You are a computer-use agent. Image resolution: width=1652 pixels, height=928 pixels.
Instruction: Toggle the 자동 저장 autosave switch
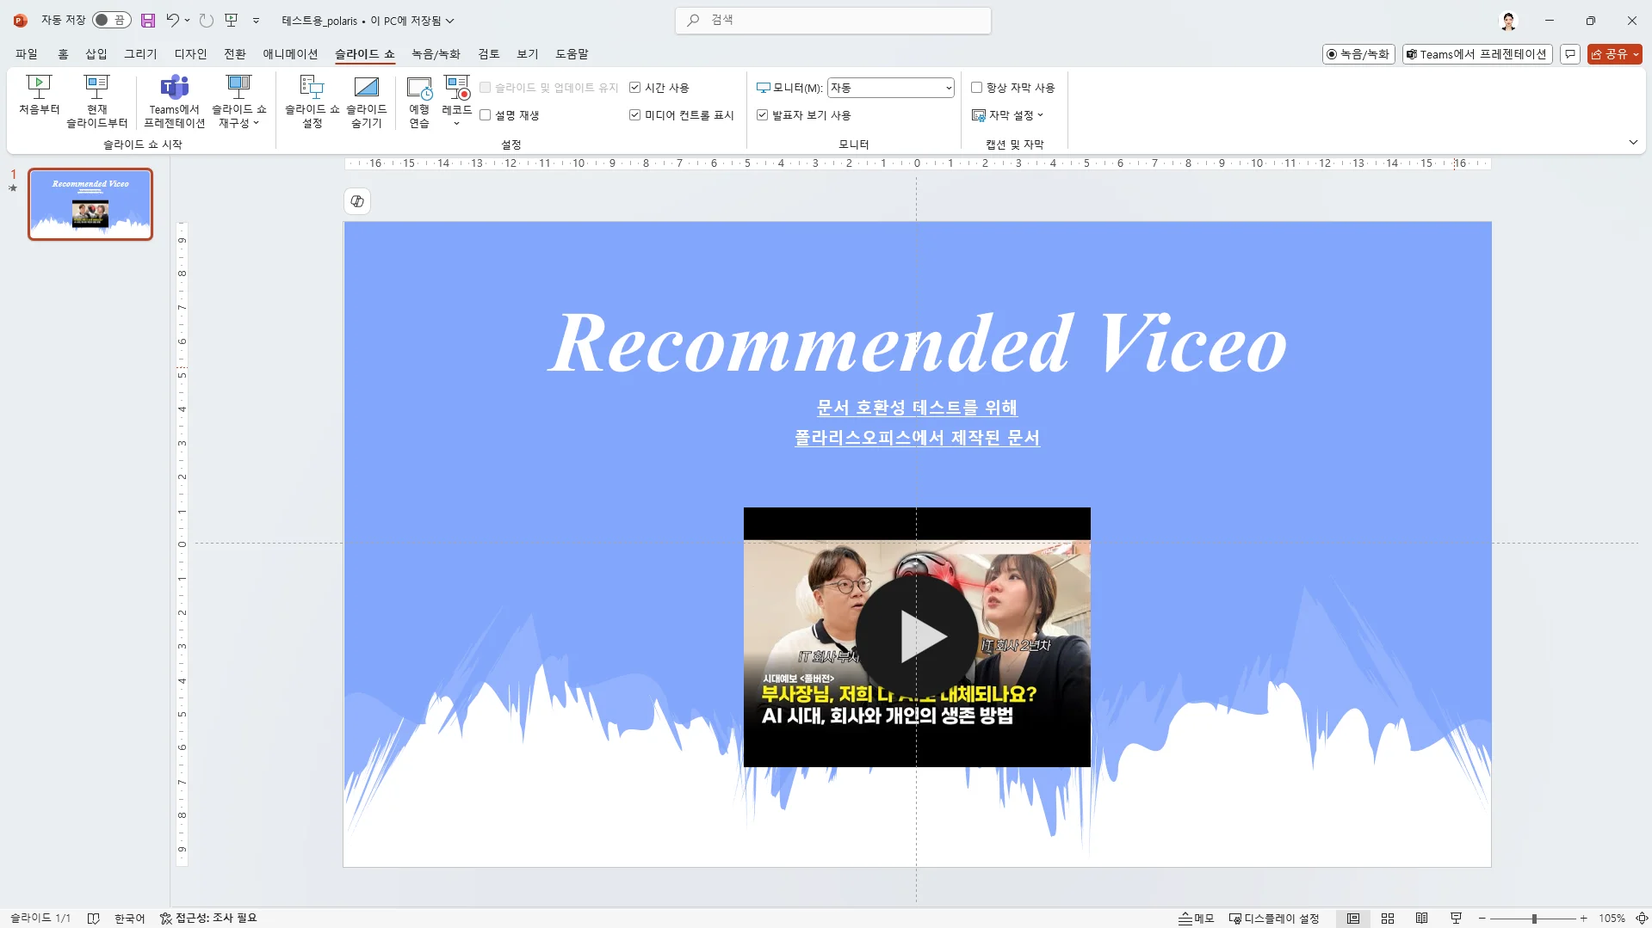pos(111,21)
